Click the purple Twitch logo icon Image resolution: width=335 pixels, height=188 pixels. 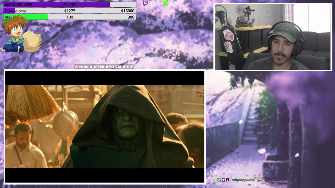coord(145,3)
